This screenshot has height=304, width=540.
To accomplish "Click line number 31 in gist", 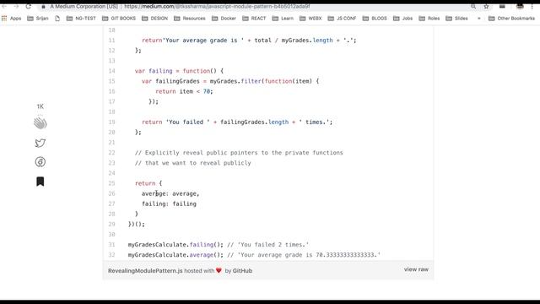I will pyautogui.click(x=111, y=245).
